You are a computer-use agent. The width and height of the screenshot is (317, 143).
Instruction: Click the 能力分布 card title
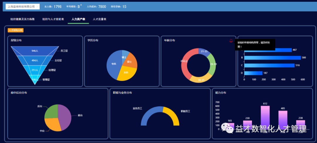click(221, 92)
